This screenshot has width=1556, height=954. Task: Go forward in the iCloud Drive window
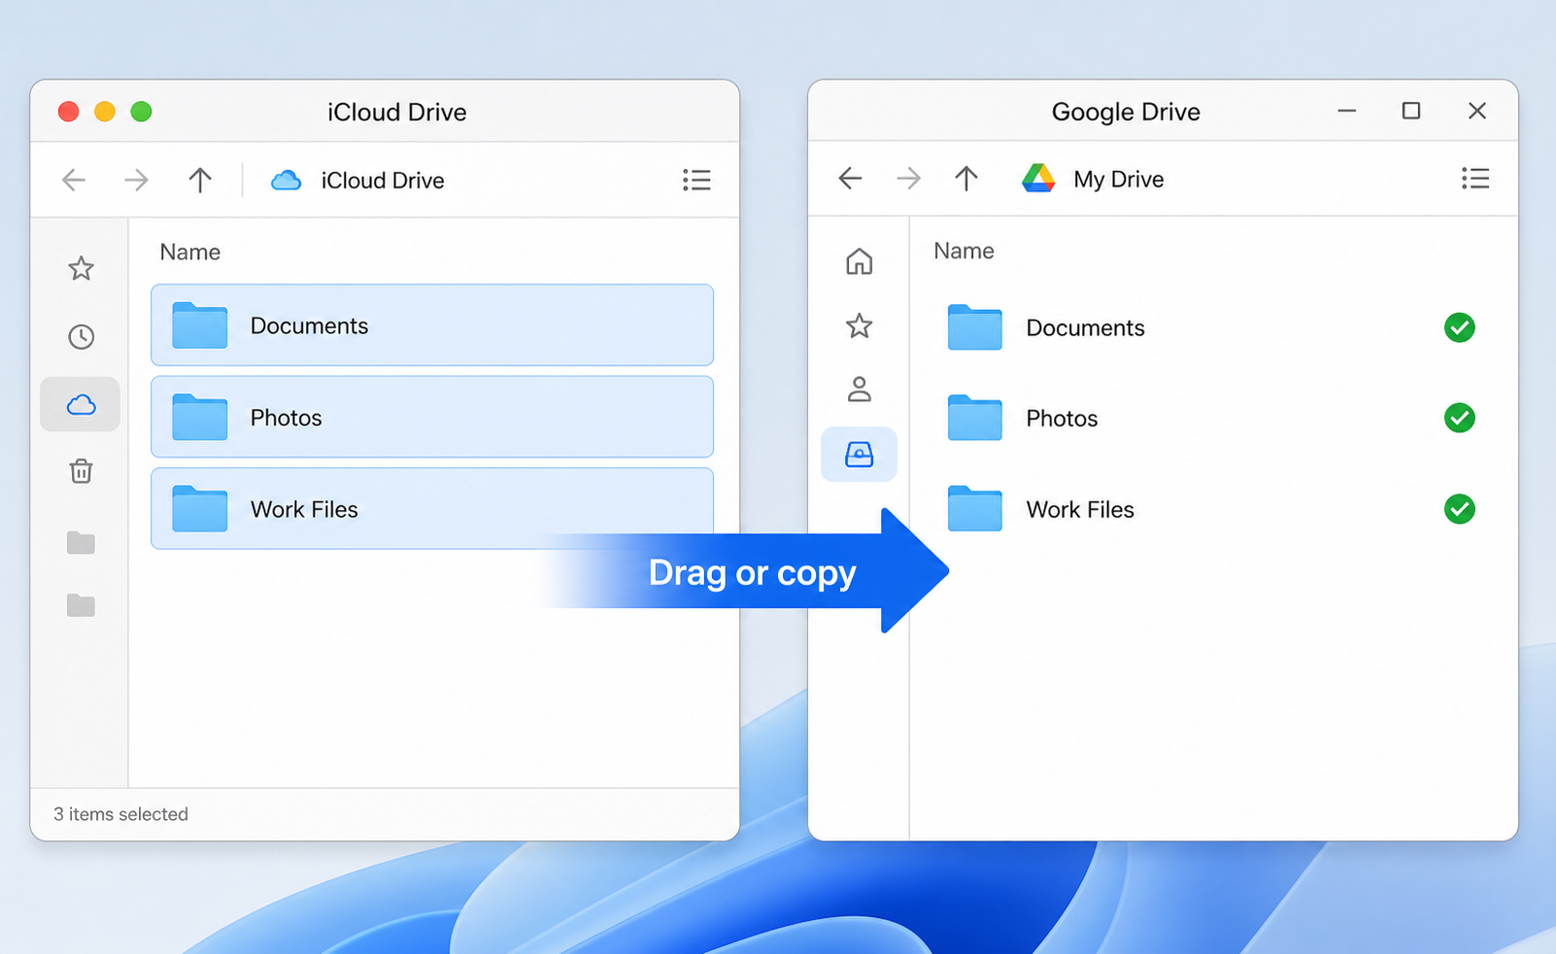click(x=136, y=180)
